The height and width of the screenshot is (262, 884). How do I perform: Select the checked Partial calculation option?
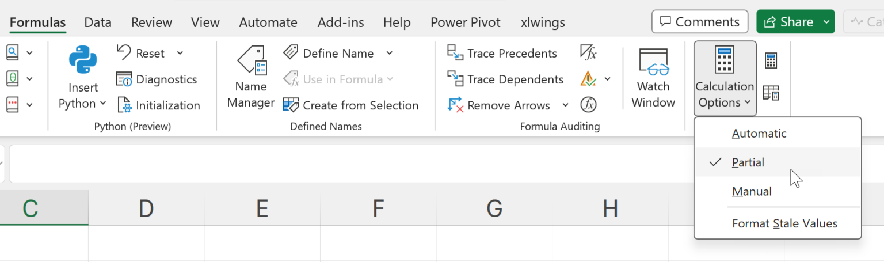[748, 162]
